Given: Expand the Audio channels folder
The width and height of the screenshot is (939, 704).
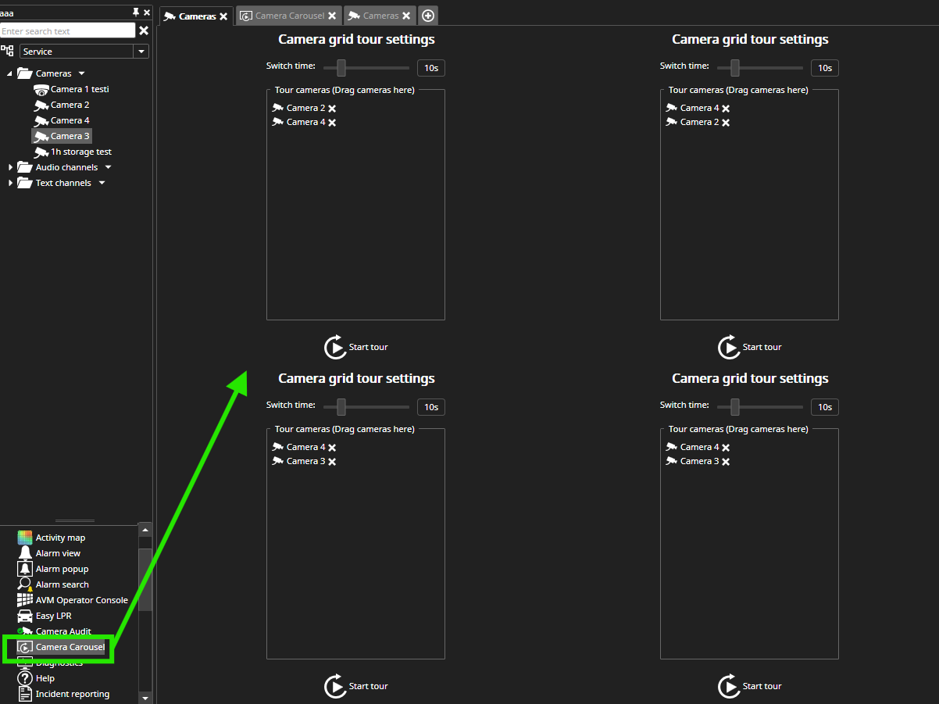Looking at the screenshot, I should pyautogui.click(x=11, y=167).
